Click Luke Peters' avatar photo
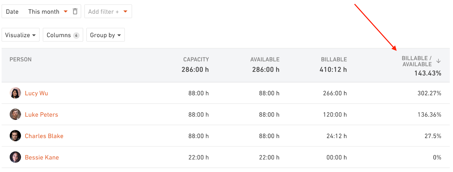The height and width of the screenshot is (172, 453). pyautogui.click(x=15, y=114)
